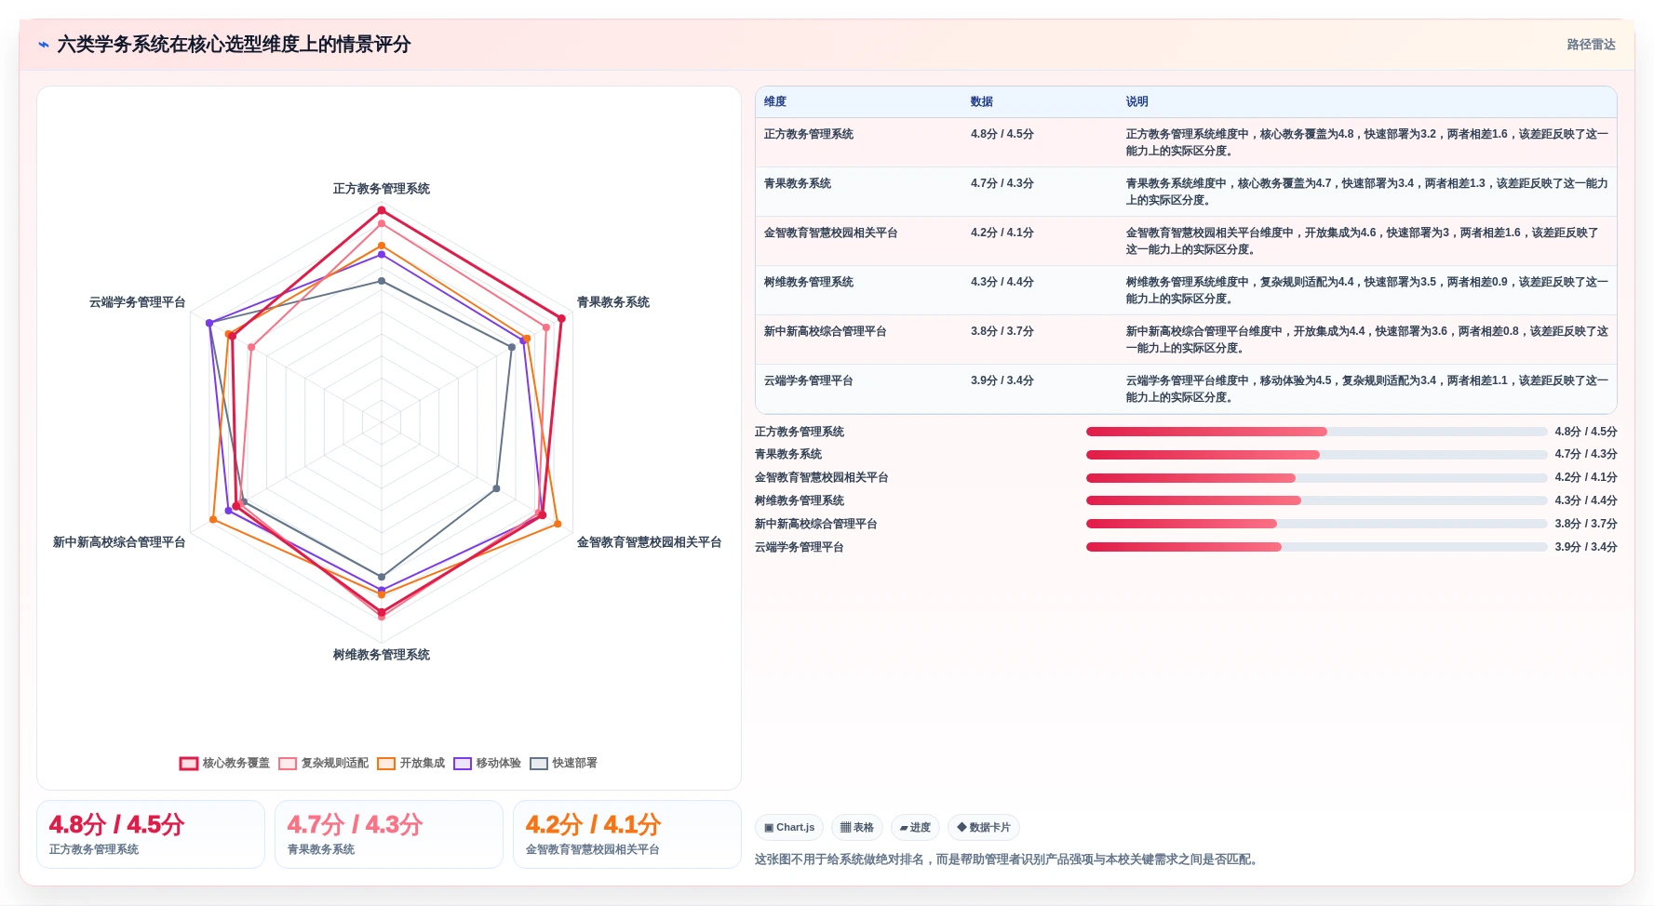Viewport: 1654px width, 906px height.
Task: Click the 4.7分 / 4.3分 table cell
Action: pos(1002,183)
